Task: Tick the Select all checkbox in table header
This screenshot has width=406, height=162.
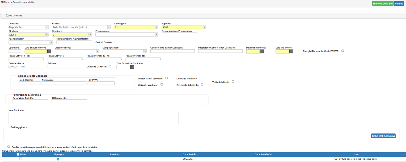Action: [x=18, y=154]
